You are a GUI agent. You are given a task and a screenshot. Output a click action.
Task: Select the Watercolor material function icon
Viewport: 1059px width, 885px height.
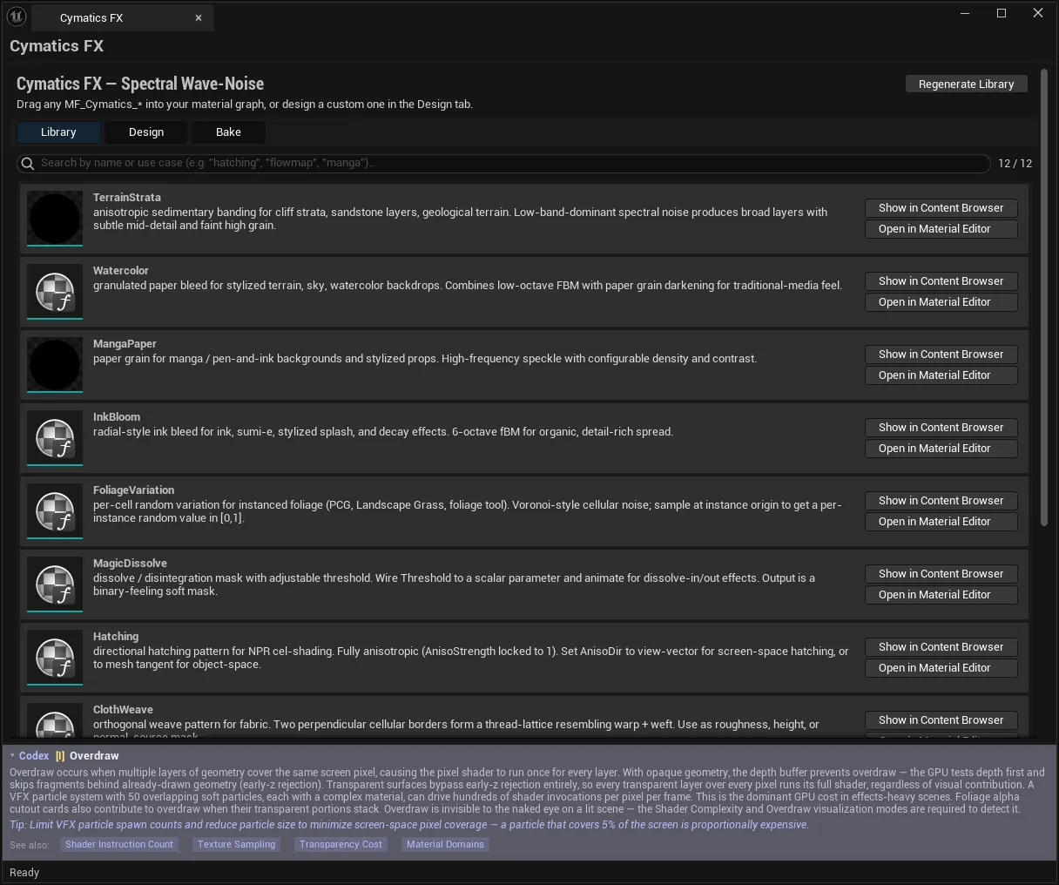pos(55,292)
